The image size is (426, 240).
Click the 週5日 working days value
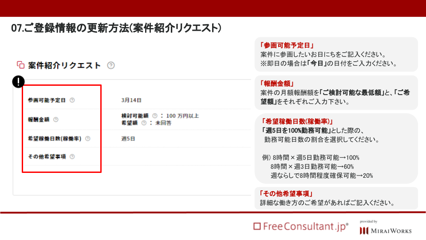[128, 139]
